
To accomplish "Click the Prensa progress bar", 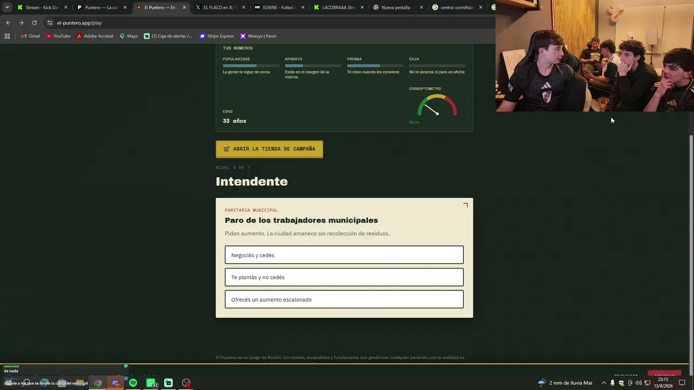I will coord(375,66).
